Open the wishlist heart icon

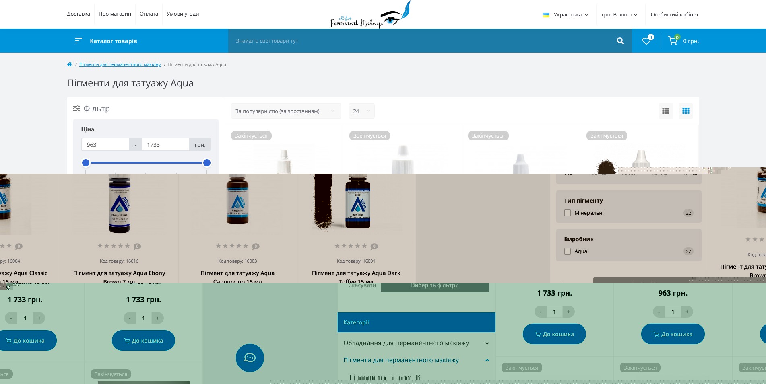[x=646, y=41]
